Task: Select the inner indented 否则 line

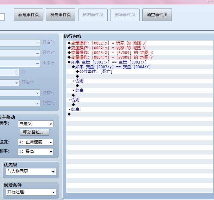Action: pos(140,81)
